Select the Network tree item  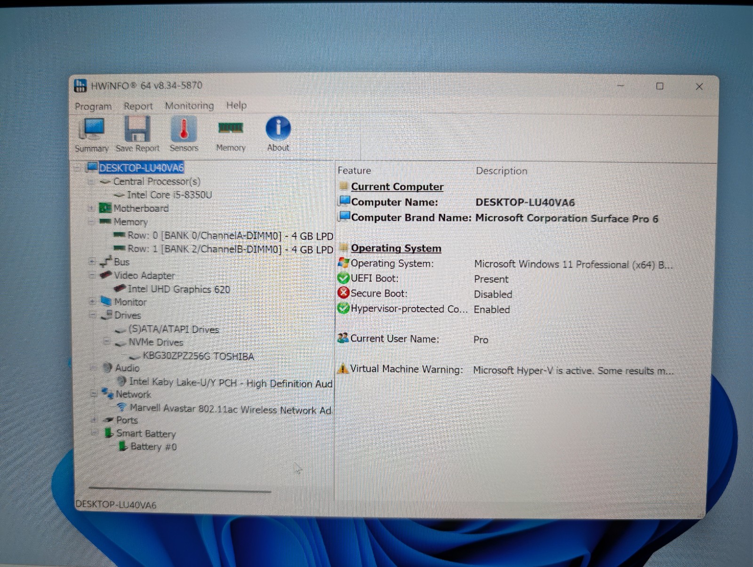pyautogui.click(x=133, y=394)
